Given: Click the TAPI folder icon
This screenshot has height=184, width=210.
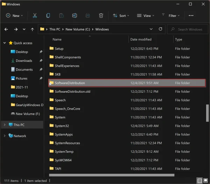Looking at the screenshot, I should (51, 168).
